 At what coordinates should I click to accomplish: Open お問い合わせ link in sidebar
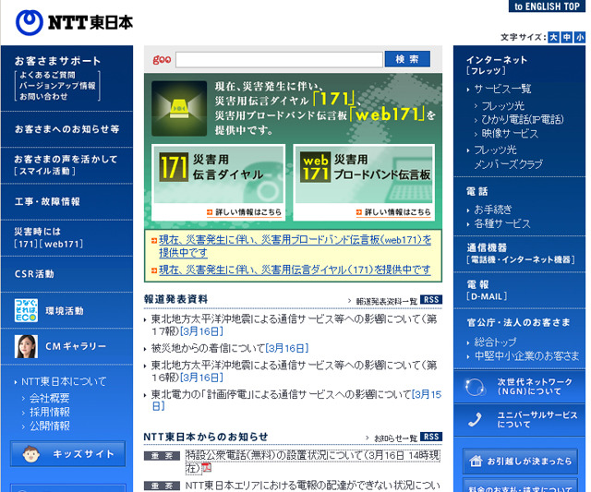(x=43, y=96)
